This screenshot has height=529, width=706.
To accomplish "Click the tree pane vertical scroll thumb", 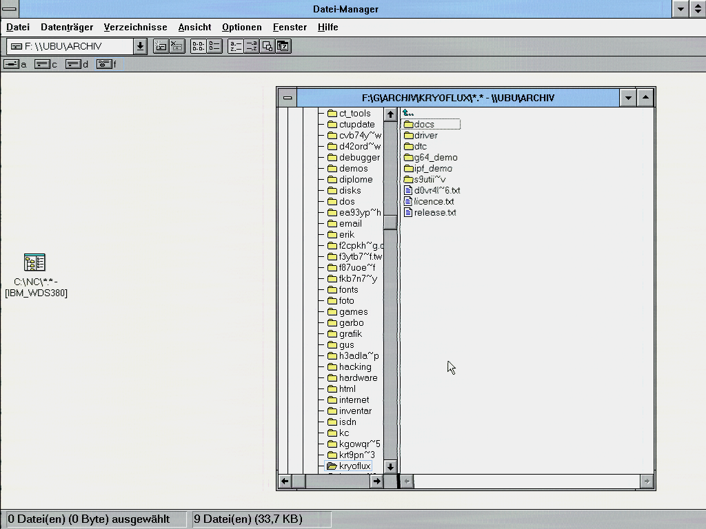I will [390, 222].
